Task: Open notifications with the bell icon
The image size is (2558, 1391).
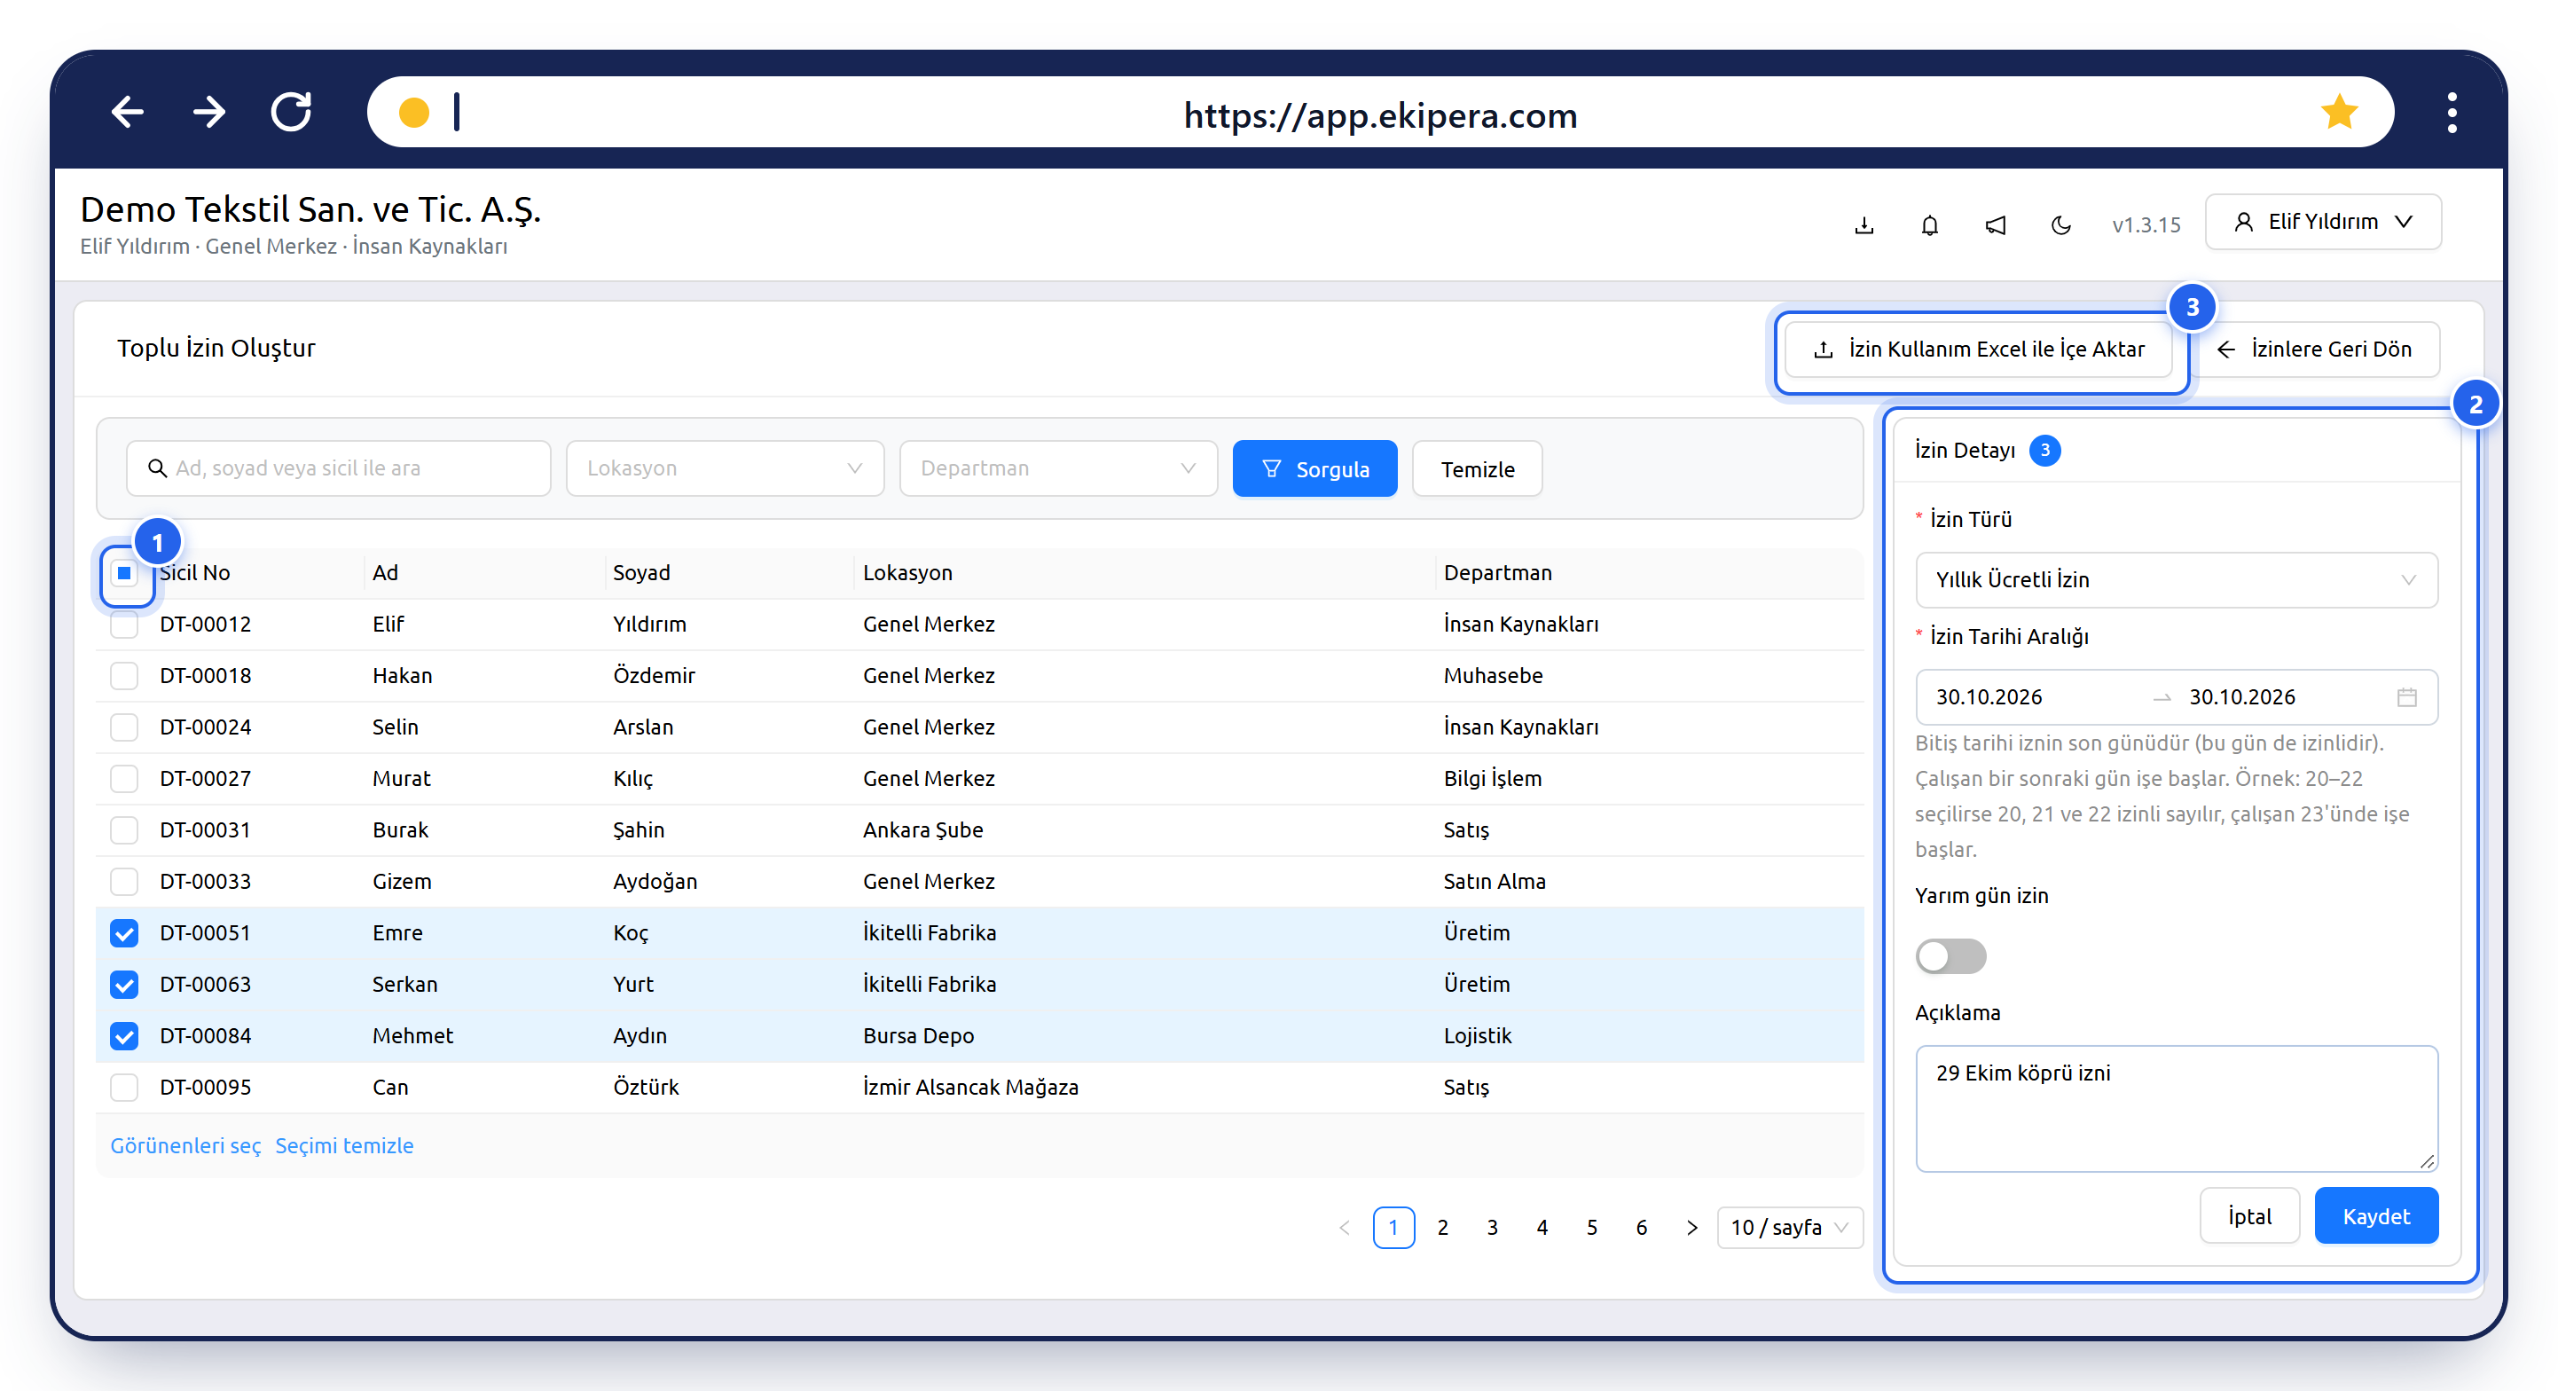Action: (1929, 225)
